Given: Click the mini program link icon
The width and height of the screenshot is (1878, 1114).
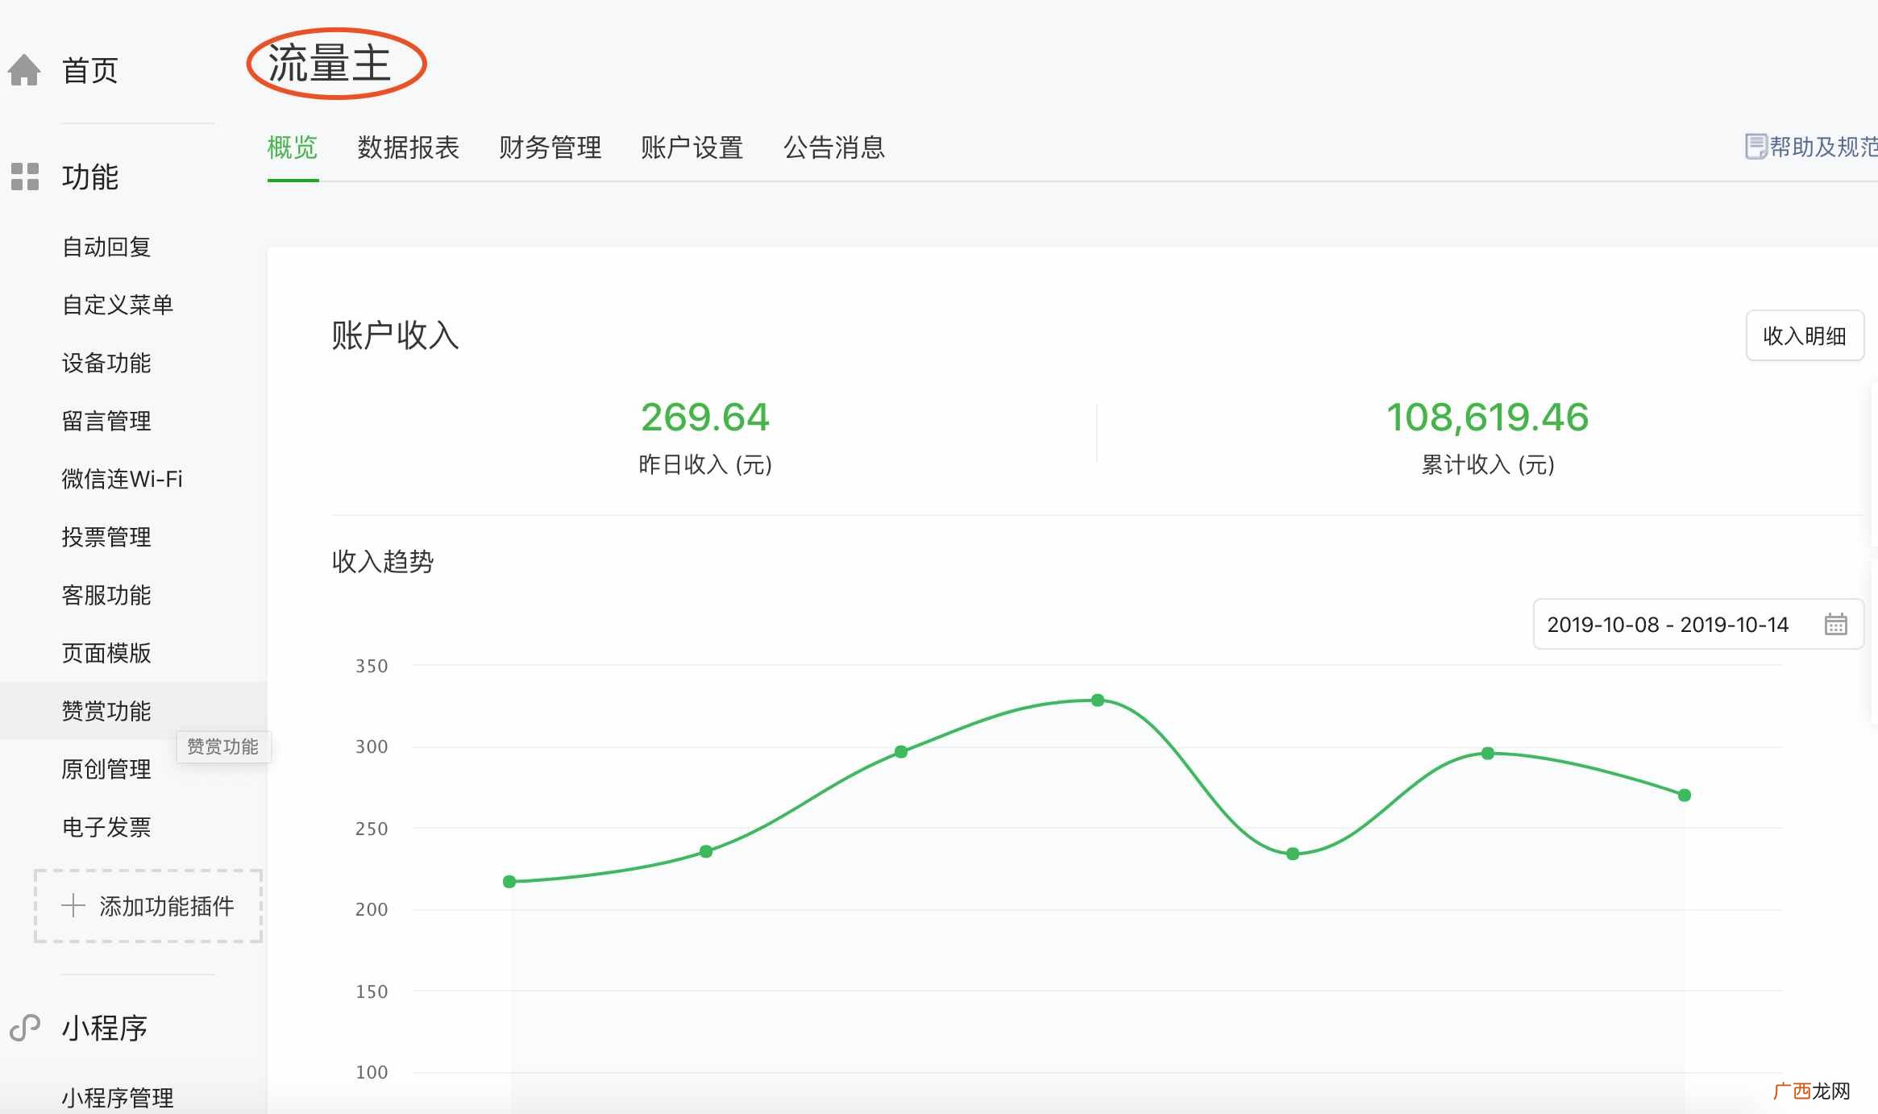Looking at the screenshot, I should tap(25, 1028).
